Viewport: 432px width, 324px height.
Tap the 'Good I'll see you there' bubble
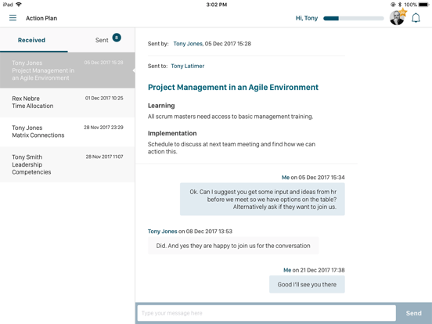pyautogui.click(x=307, y=284)
